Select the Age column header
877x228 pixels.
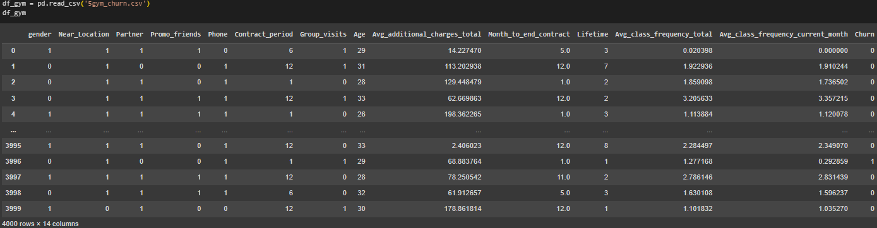[359, 34]
